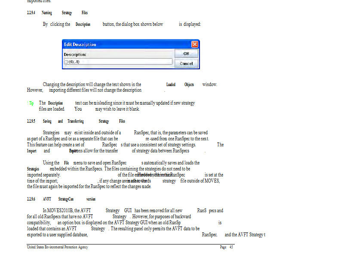Click the green Tip marker
344x266 pixels.
click(x=31, y=103)
